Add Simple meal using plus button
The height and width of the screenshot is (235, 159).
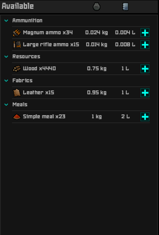coord(145,117)
